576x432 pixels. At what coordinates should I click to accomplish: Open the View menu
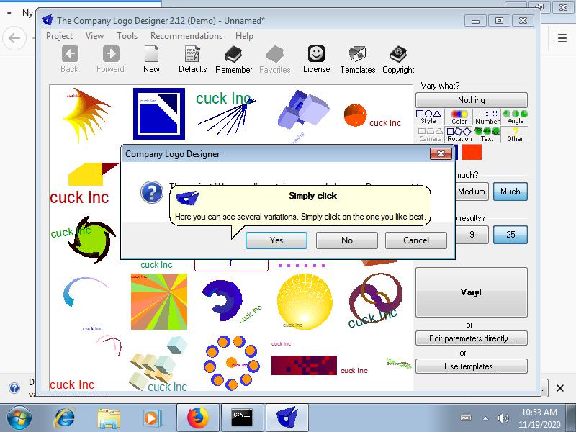[x=94, y=36]
